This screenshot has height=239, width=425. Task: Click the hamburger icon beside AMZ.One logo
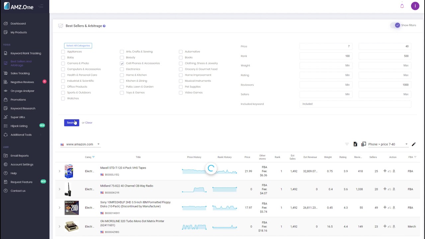[x=41, y=6]
